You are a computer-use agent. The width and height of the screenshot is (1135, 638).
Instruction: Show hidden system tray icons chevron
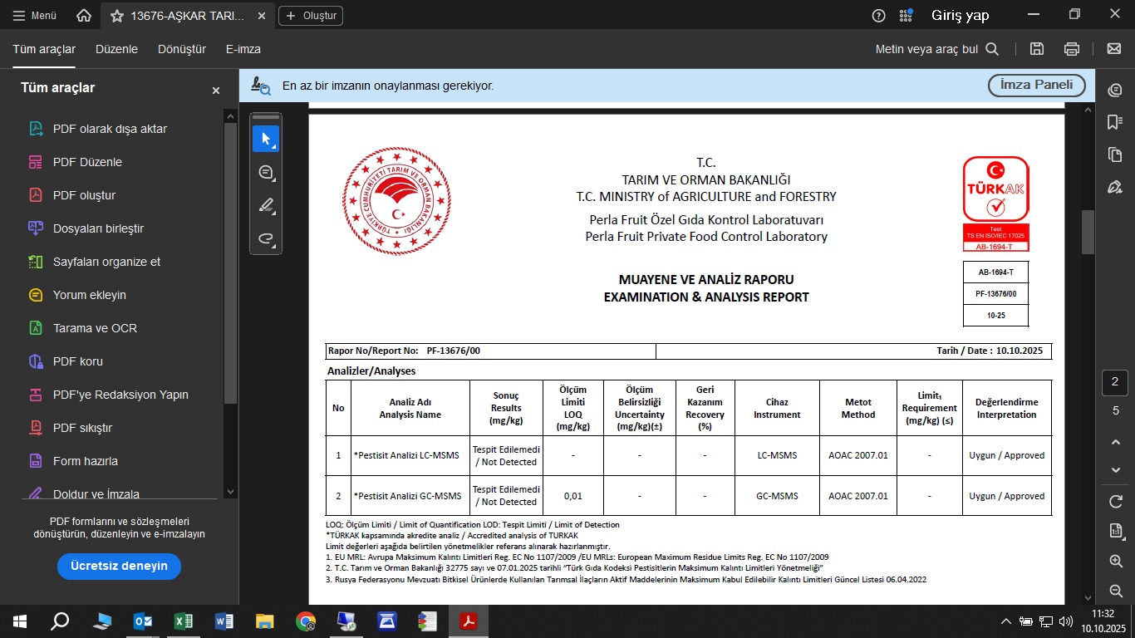[1005, 621]
